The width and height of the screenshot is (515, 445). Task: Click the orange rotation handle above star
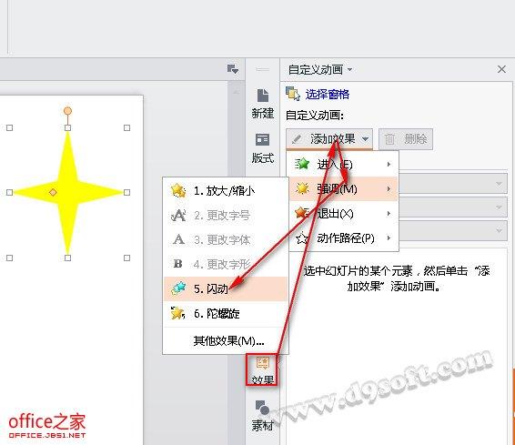tap(67, 111)
